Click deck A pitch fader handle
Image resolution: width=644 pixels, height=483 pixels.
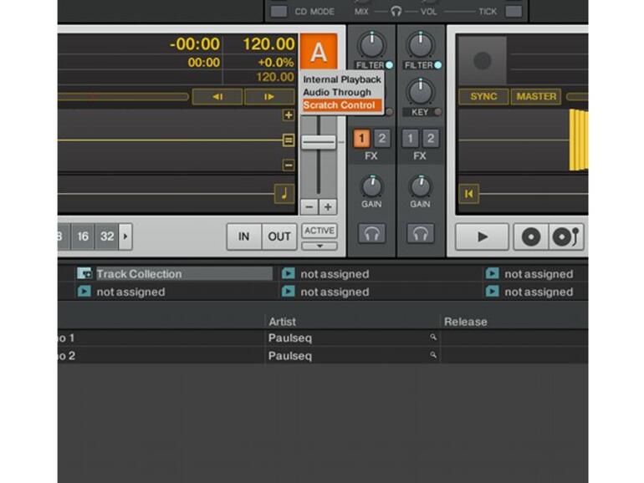(x=319, y=143)
